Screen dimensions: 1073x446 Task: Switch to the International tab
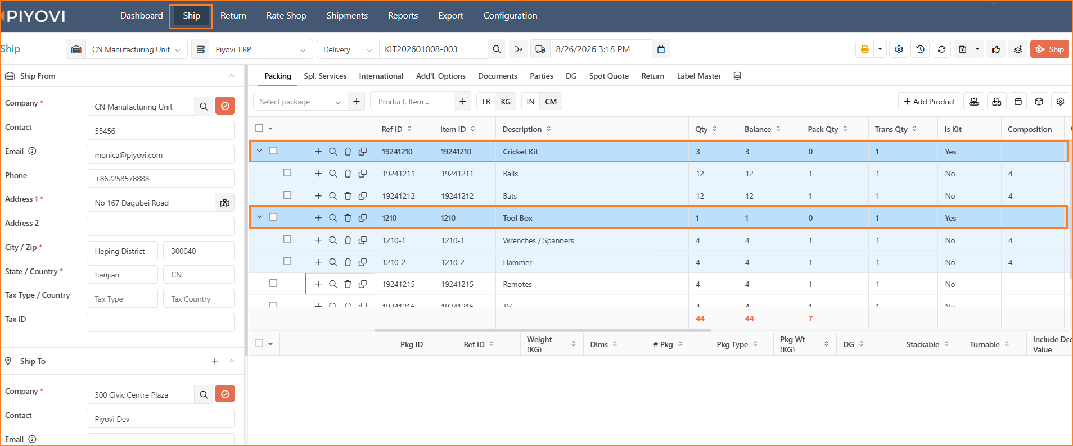click(x=381, y=76)
